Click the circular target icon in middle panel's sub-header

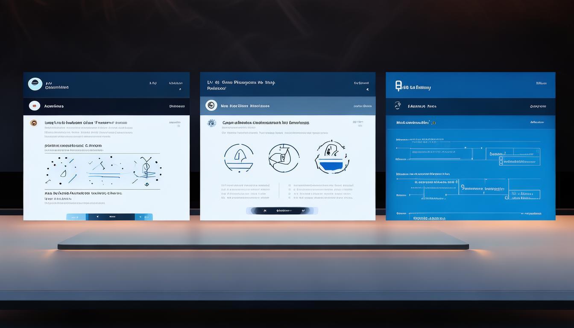[211, 105]
